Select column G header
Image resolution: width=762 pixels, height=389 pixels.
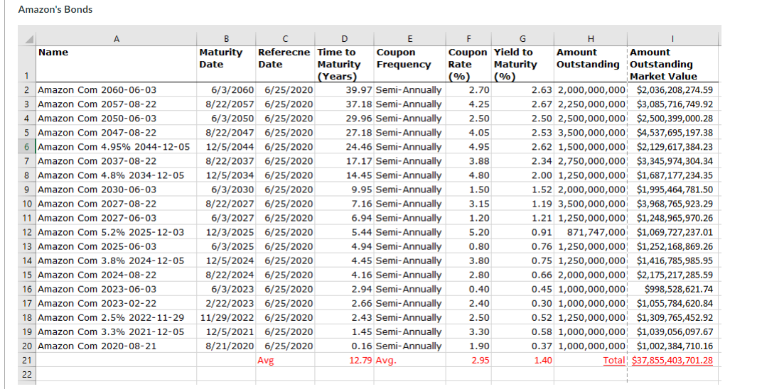point(522,39)
